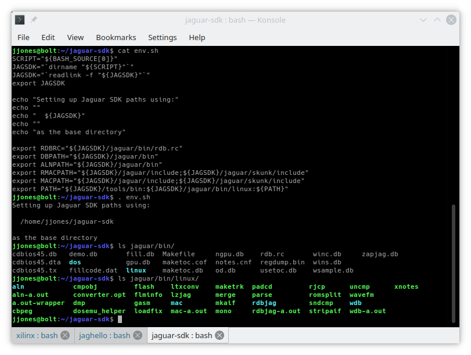Click the pin window icon
The height and width of the screenshot is (355, 471).
pos(34,20)
